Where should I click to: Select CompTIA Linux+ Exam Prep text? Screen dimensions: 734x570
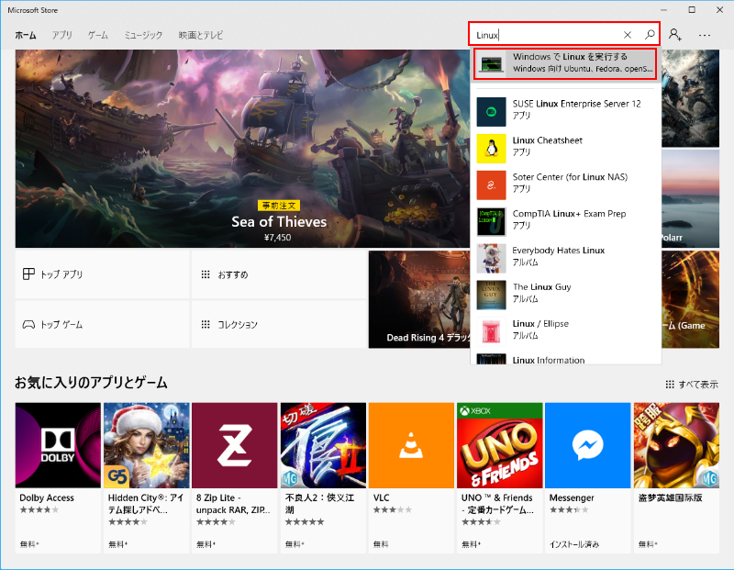click(x=569, y=214)
